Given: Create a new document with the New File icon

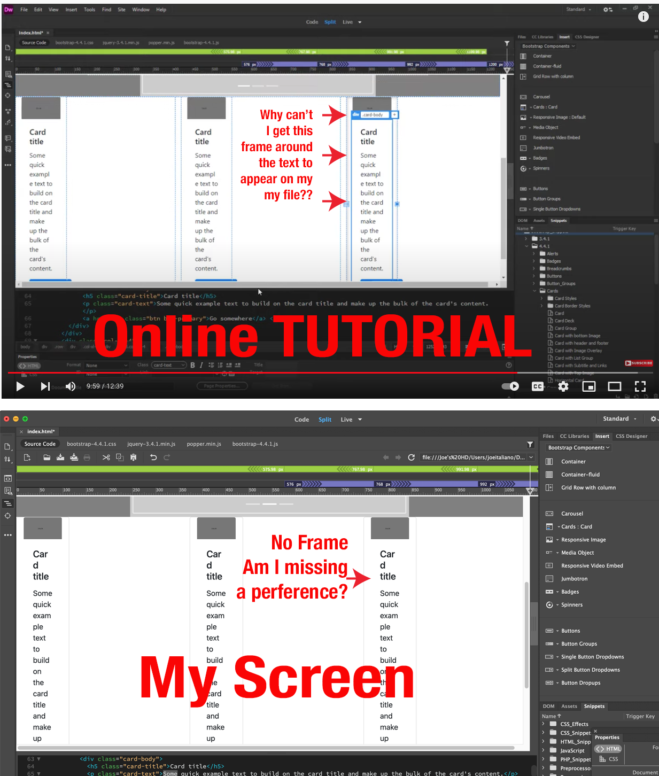Looking at the screenshot, I should click(27, 457).
